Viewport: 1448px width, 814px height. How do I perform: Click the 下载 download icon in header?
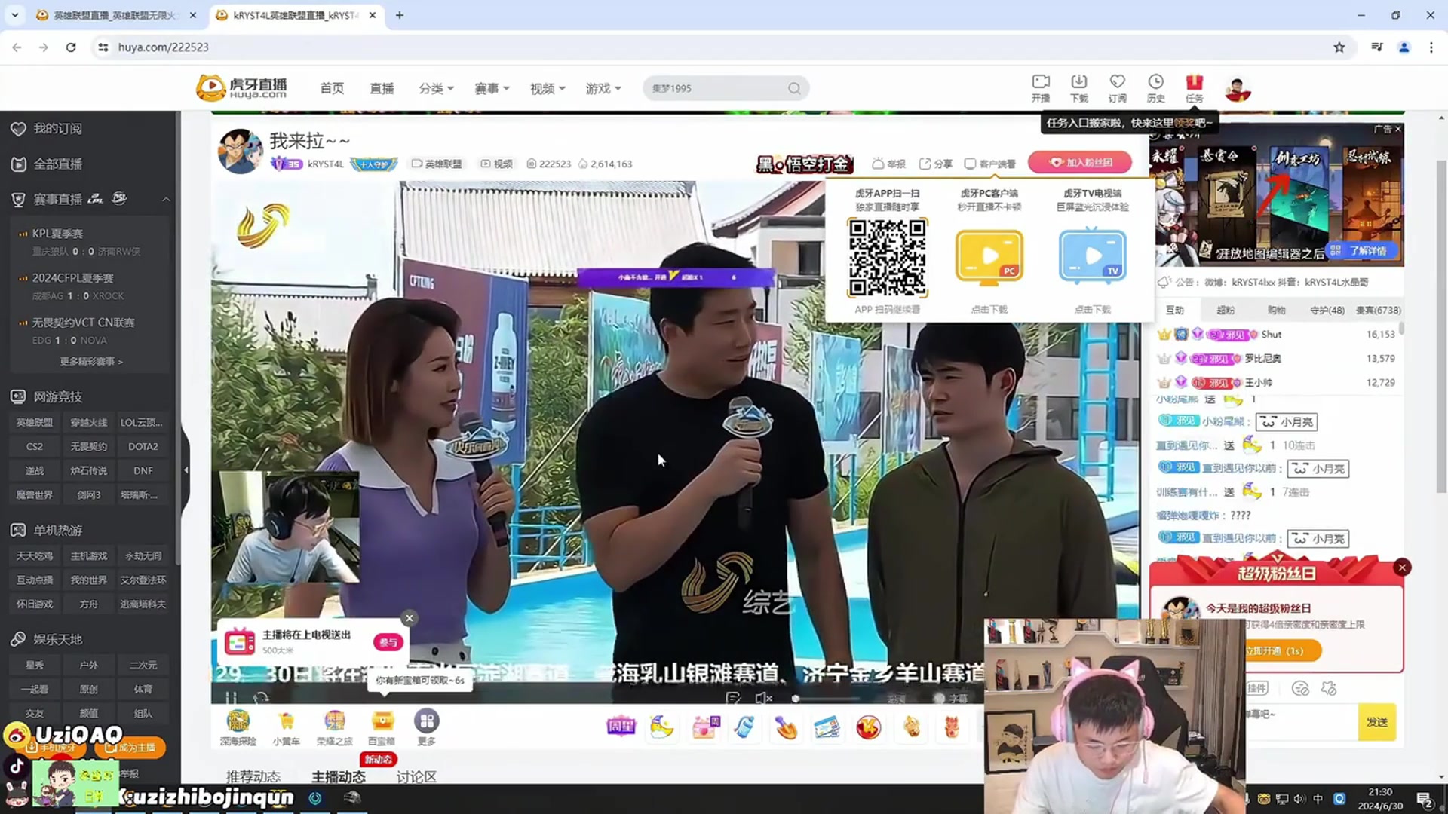(x=1079, y=82)
